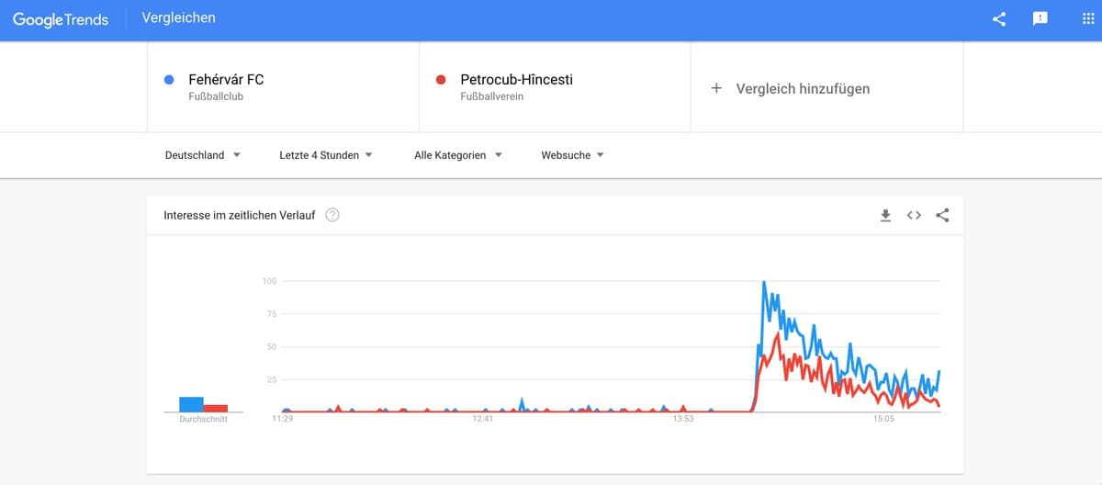Screen dimensions: 1102x485
Task: Open the feedback icon in header
Action: (1040, 19)
